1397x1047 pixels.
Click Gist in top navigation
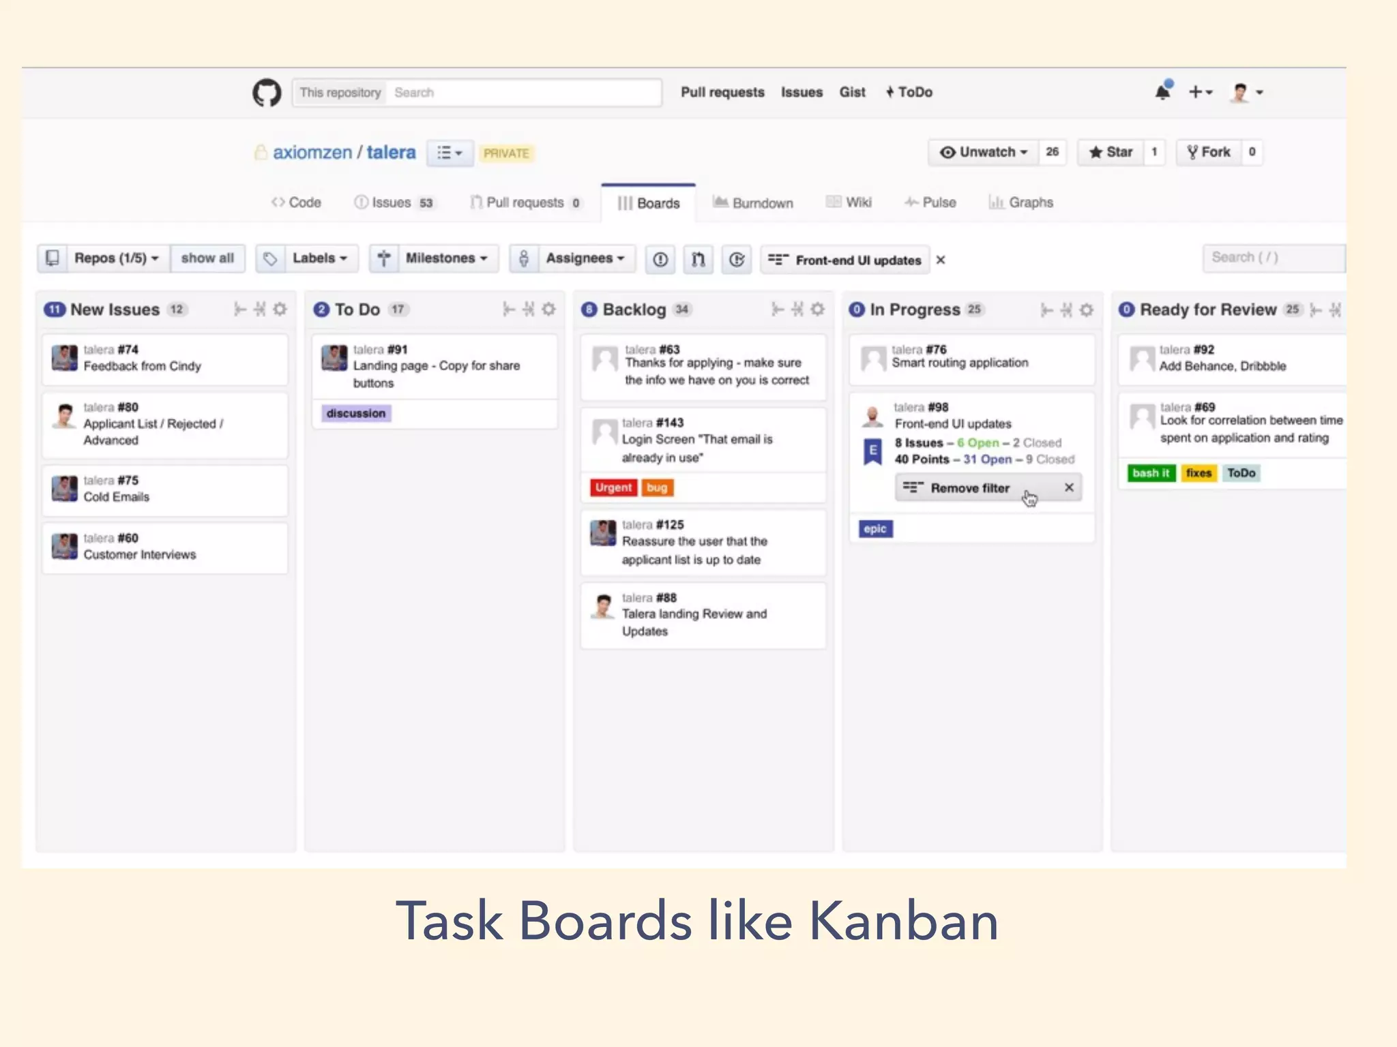point(852,92)
